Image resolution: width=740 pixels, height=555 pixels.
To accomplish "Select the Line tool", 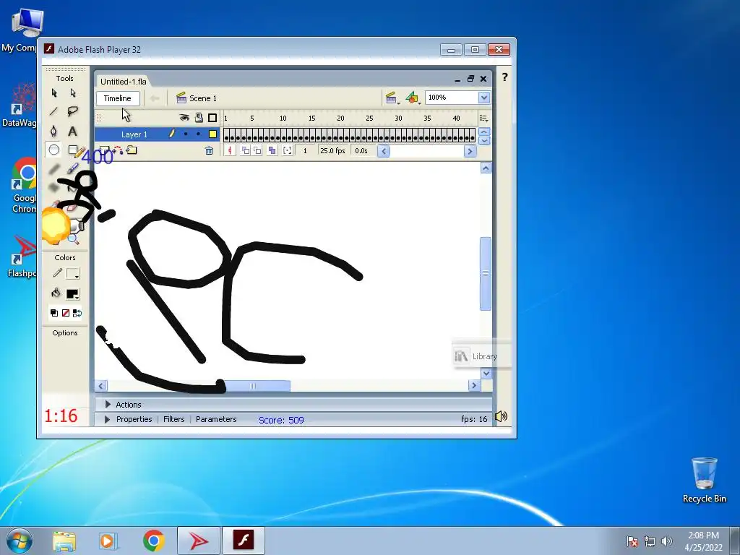I will (x=53, y=112).
